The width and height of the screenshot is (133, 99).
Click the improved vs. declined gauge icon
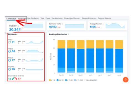(x=15, y=79)
